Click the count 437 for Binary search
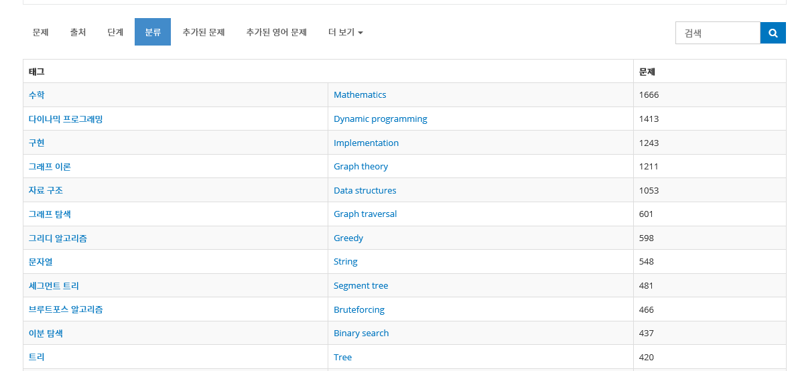The height and width of the screenshot is (371, 794). [646, 333]
